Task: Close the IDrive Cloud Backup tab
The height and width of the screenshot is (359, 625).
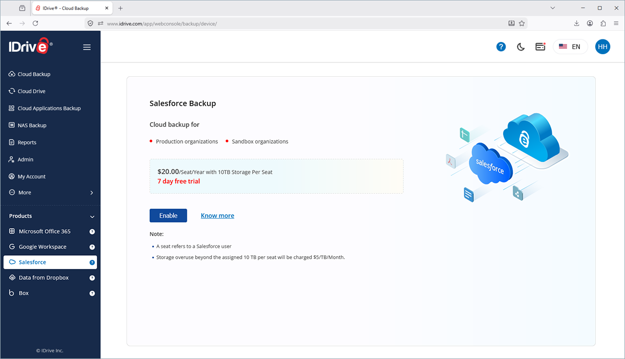Action: [107, 8]
